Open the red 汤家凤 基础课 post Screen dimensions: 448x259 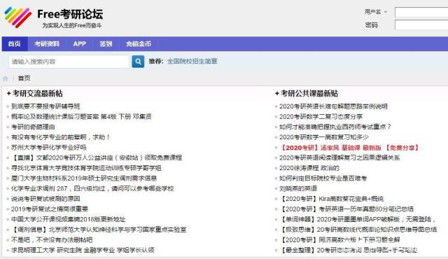[x=349, y=148]
